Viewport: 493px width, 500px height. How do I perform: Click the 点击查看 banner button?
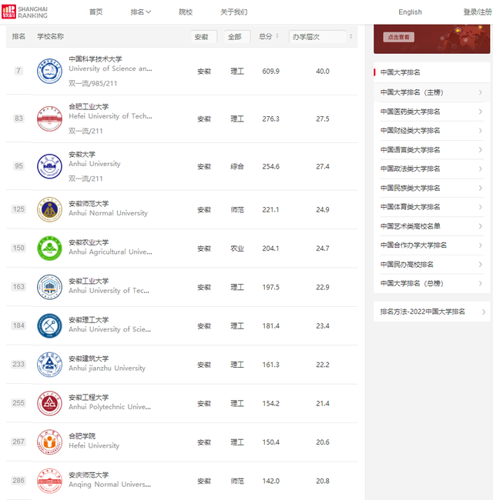(398, 37)
